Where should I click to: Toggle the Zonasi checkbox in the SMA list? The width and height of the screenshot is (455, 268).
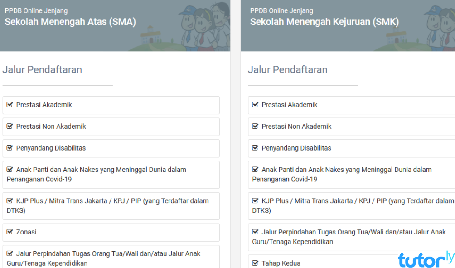(10, 232)
